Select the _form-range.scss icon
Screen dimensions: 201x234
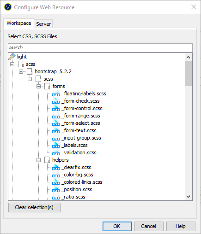tap(56, 116)
